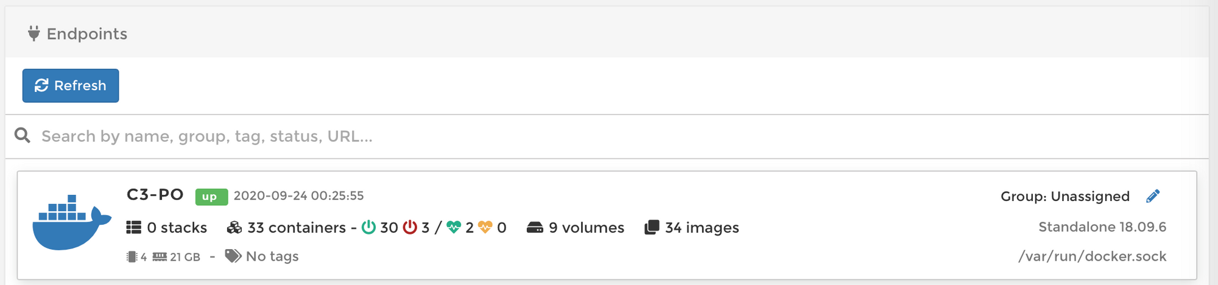Click the volumes drive icon
Viewport: 1218px width, 285px height.
pos(535,228)
